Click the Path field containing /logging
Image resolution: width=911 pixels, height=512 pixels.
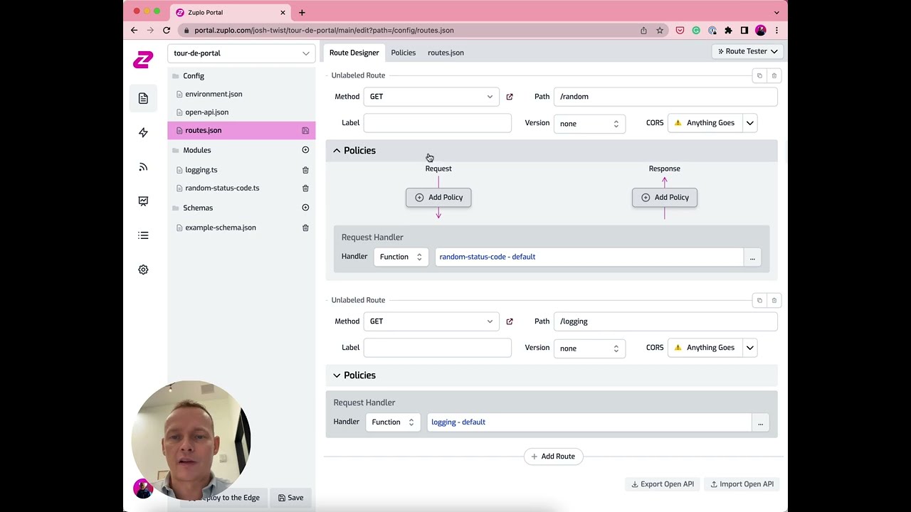665,321
